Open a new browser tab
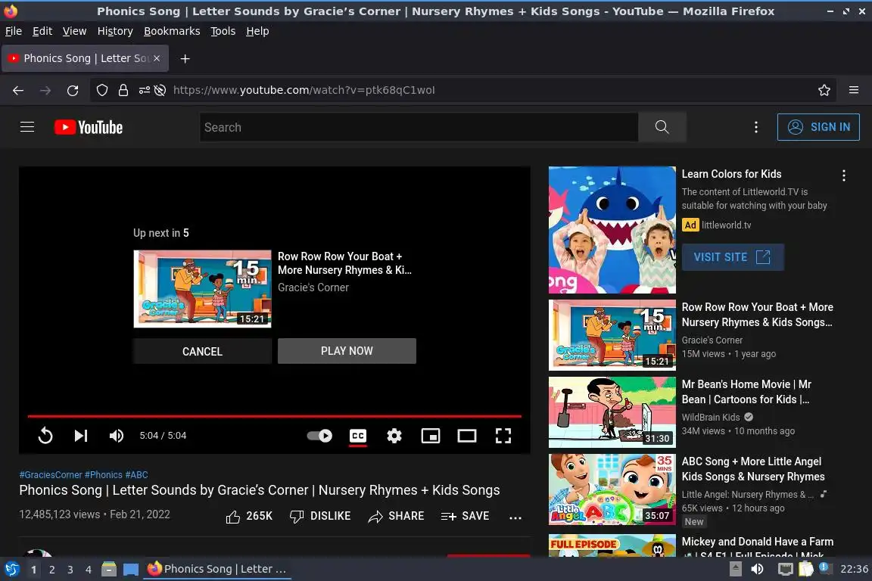This screenshot has height=581, width=872. [x=185, y=58]
